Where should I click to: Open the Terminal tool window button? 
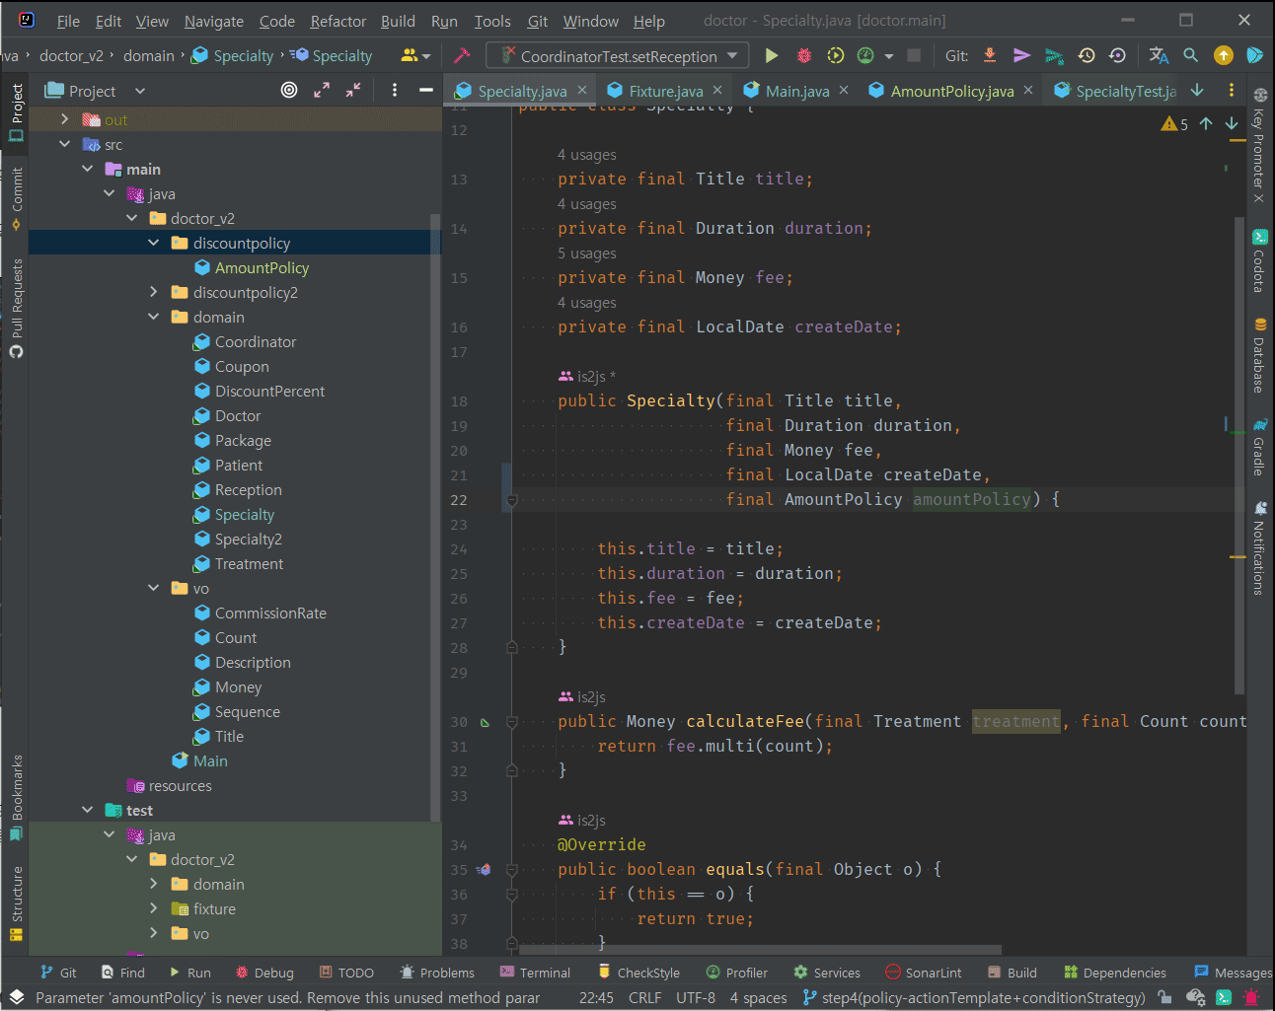pyautogui.click(x=535, y=973)
